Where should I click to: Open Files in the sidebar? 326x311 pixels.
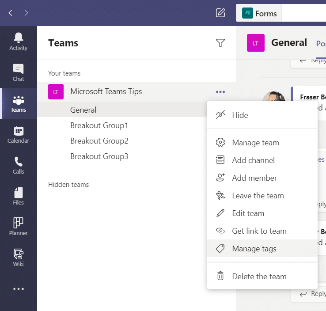coord(18,196)
